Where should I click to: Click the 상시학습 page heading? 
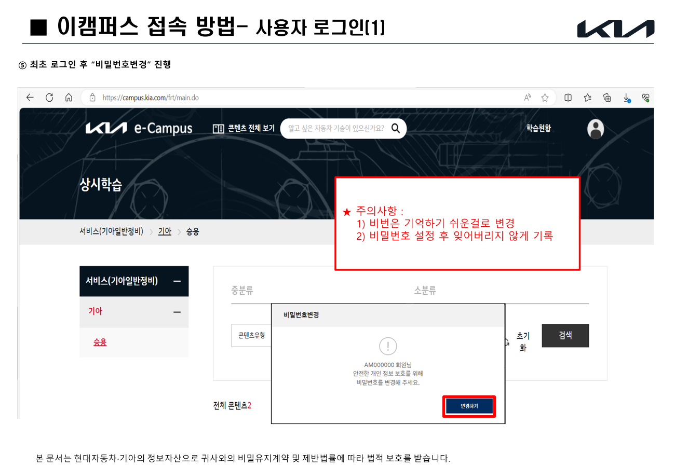101,185
